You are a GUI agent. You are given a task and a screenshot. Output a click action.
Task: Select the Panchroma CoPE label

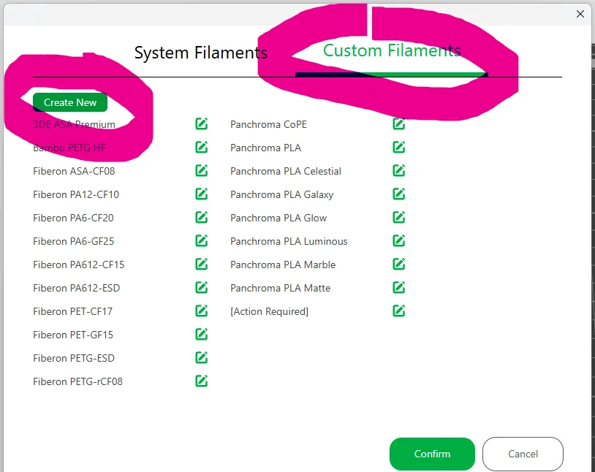pos(268,124)
